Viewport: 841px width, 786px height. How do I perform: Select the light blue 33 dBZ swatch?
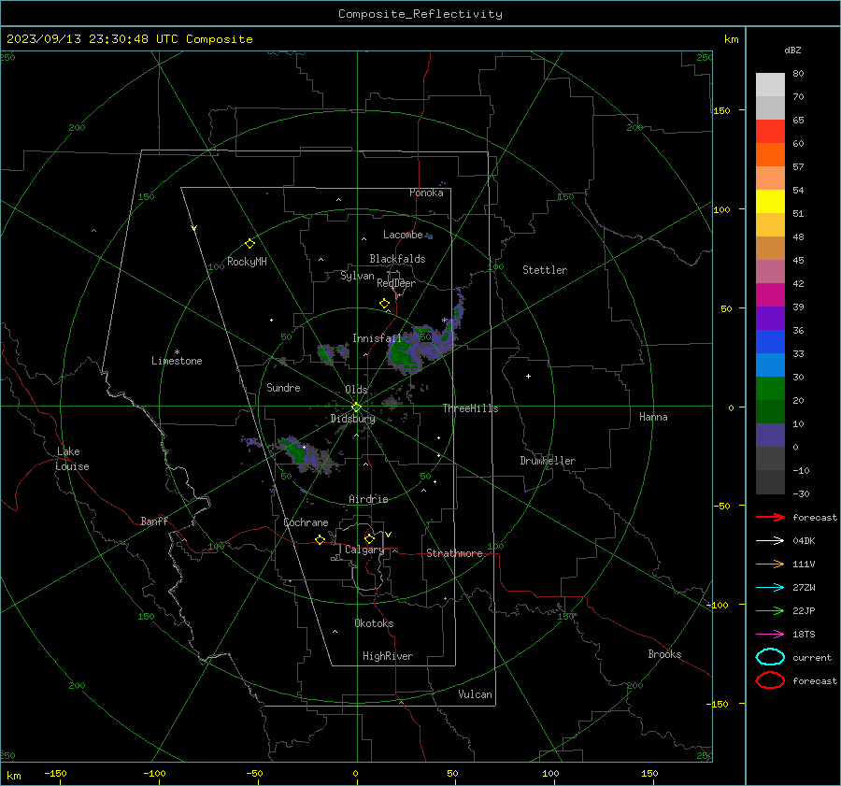tap(770, 364)
